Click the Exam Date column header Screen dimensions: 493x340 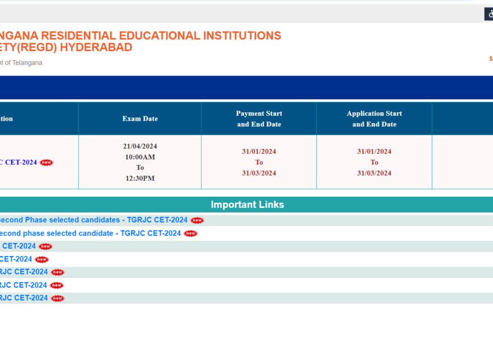[x=140, y=118]
